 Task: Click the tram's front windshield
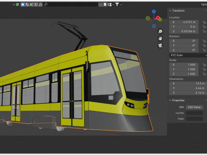(x=129, y=72)
